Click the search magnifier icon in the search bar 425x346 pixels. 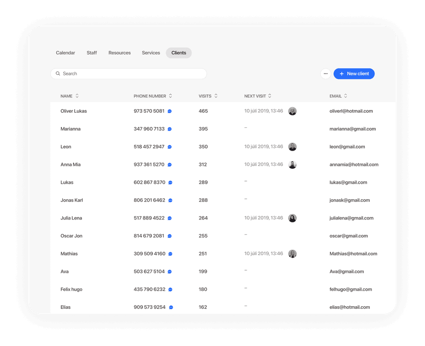coord(58,73)
